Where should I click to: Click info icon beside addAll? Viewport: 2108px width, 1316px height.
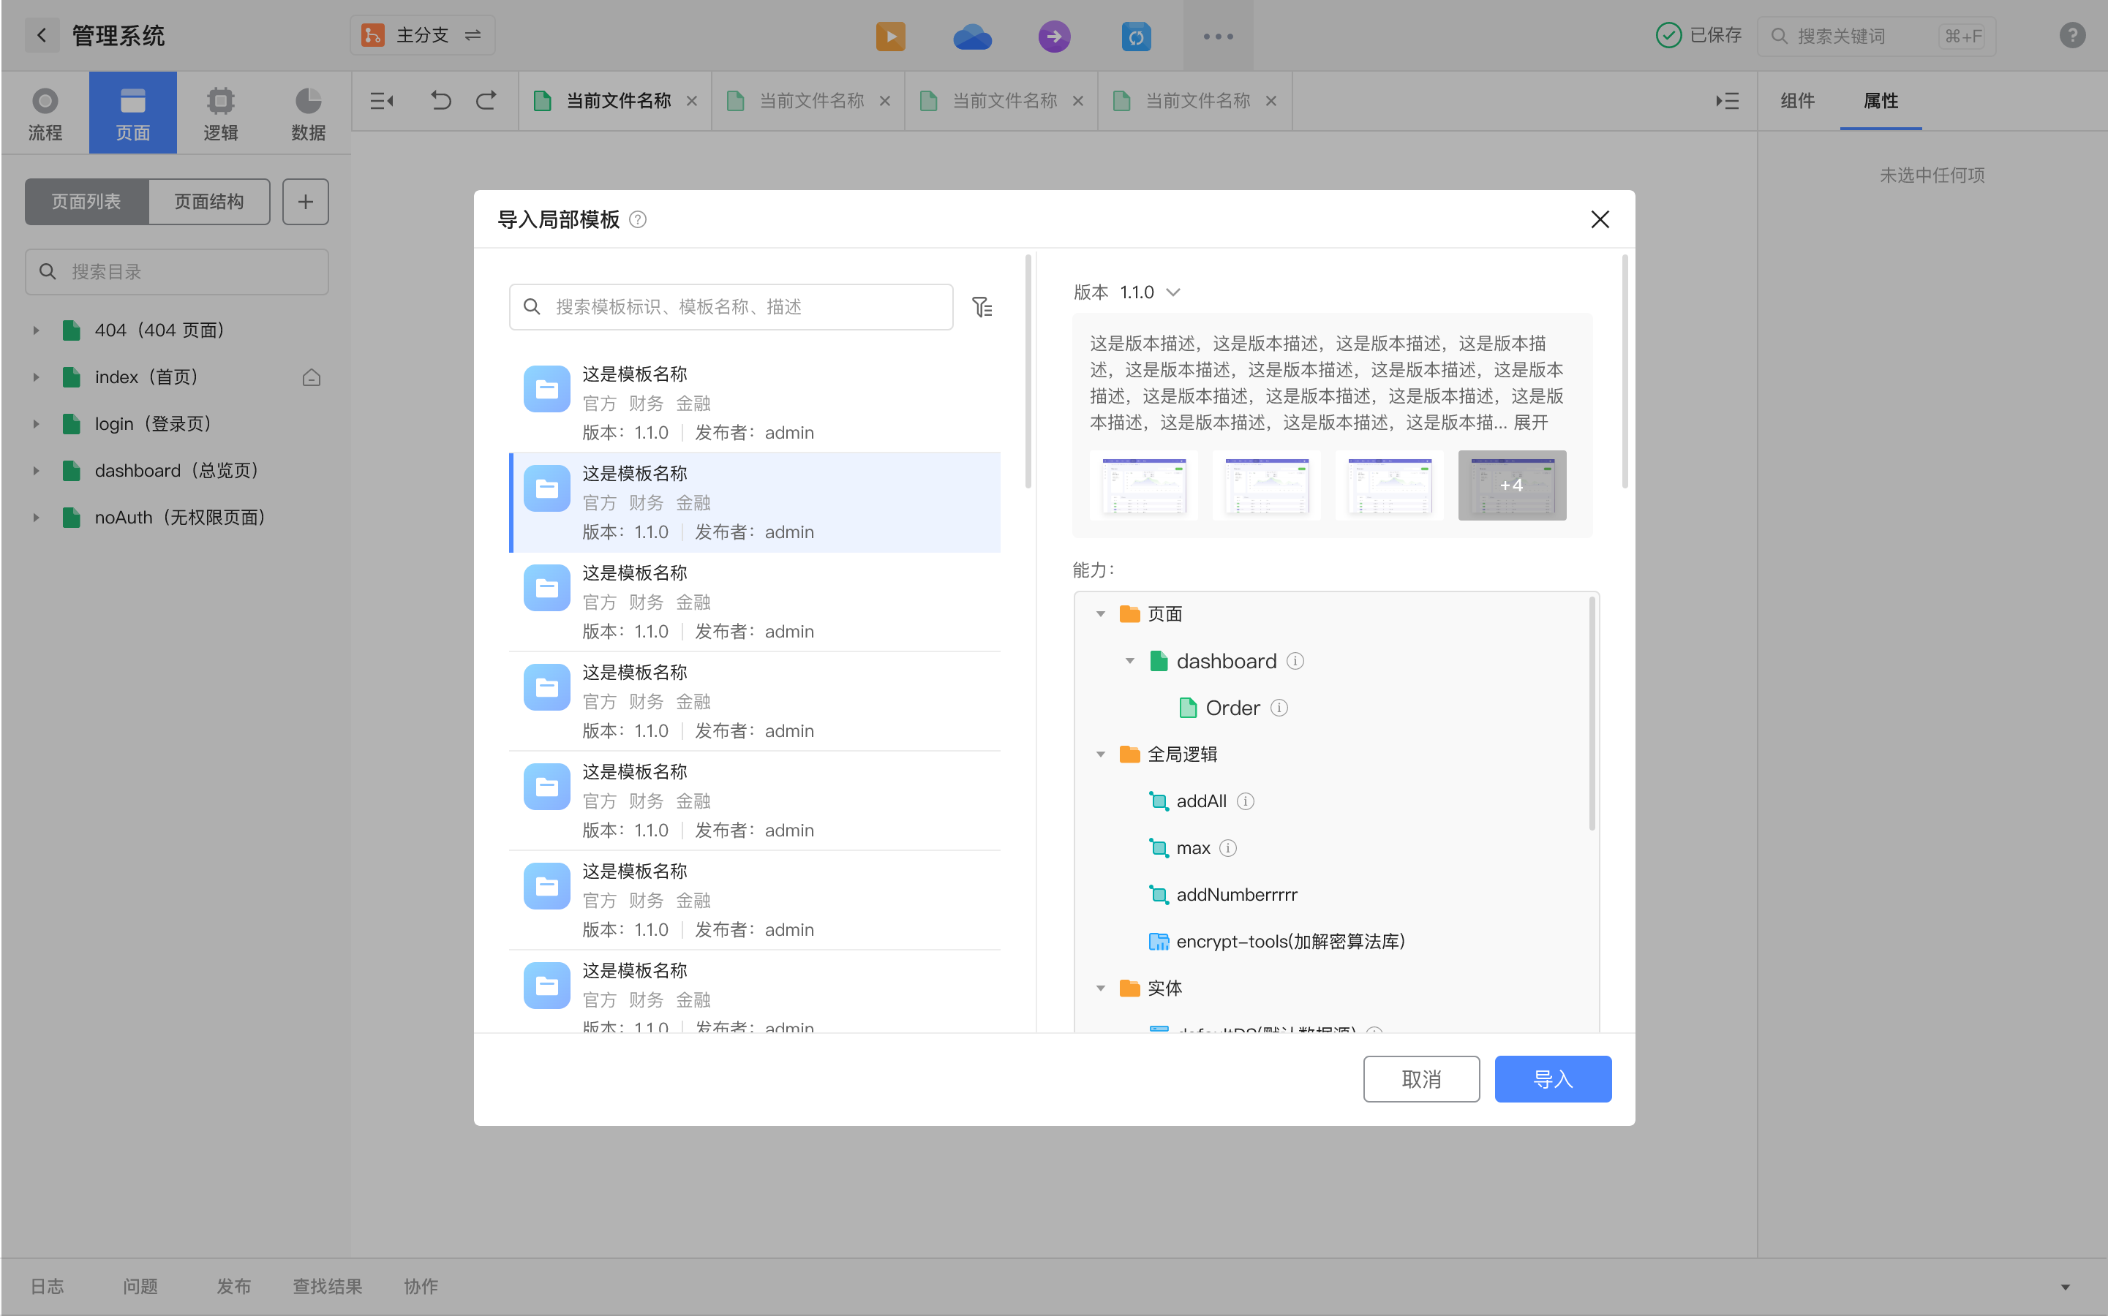tap(1245, 801)
